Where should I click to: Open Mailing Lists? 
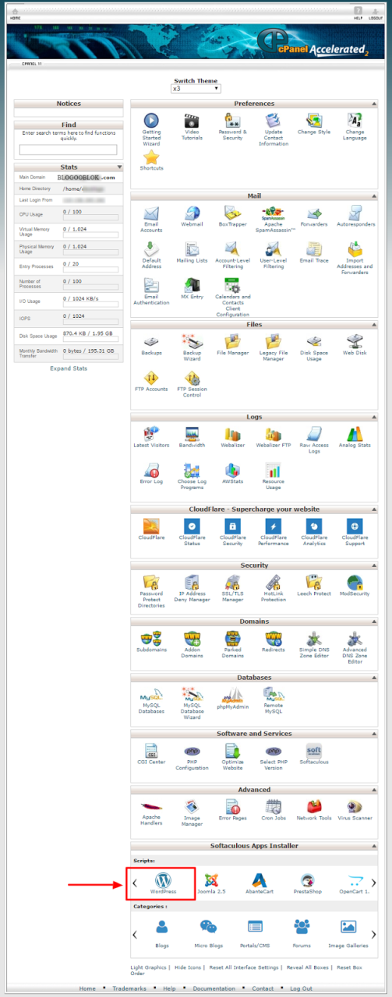pyautogui.click(x=192, y=249)
